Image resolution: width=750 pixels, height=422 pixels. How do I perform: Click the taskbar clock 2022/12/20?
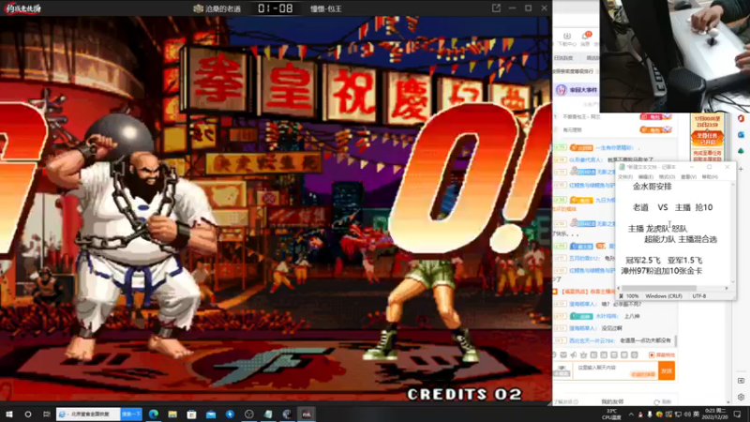click(715, 414)
